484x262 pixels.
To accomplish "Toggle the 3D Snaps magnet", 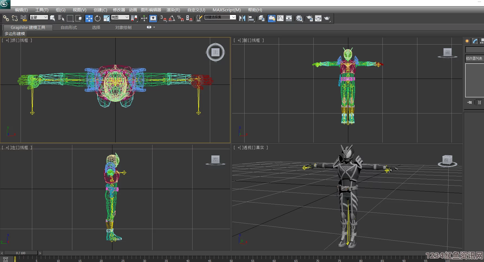I will (163, 18).
